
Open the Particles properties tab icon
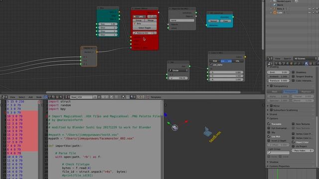314,64
